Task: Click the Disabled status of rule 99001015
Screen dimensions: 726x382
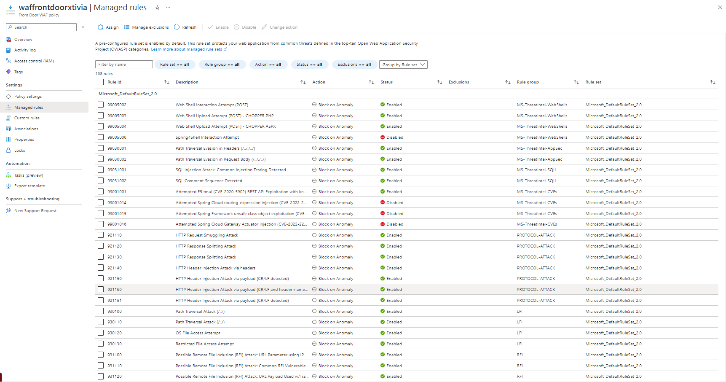Action: 392,214
